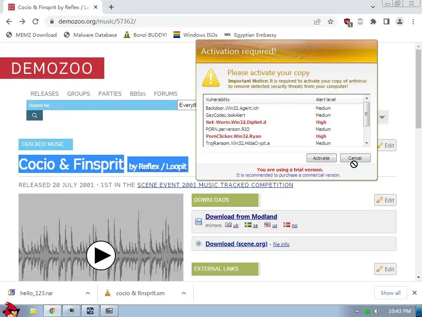Click the scene.org icon beside Download

click(x=199, y=244)
